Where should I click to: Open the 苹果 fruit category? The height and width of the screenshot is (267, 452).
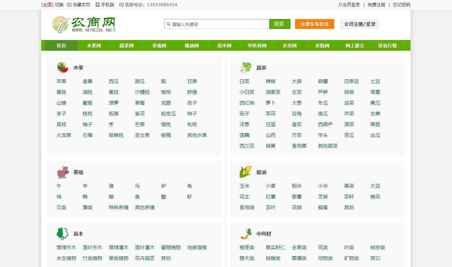tap(62, 81)
